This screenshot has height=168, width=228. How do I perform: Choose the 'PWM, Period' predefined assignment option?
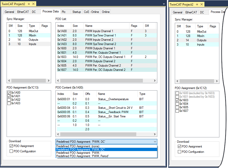point(106,156)
